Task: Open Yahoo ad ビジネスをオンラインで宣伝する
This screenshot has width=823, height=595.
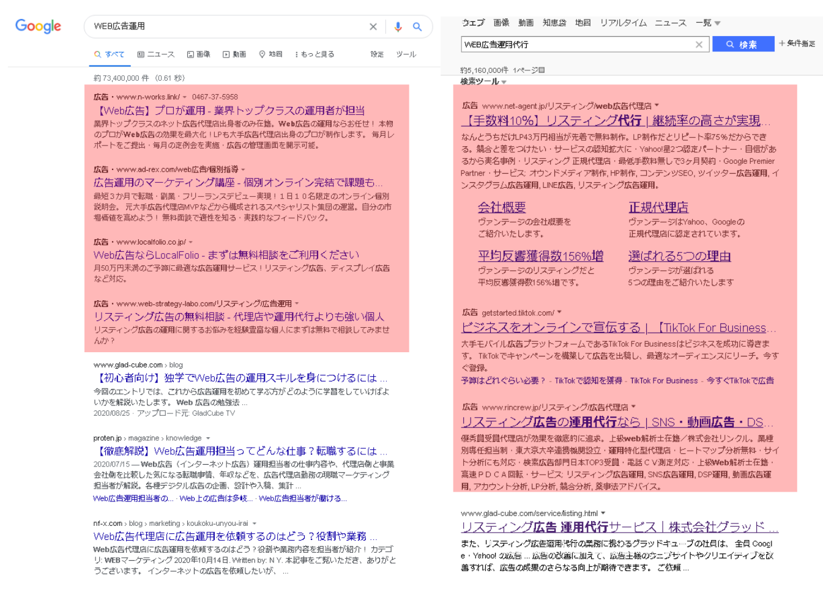Action: 619,328
